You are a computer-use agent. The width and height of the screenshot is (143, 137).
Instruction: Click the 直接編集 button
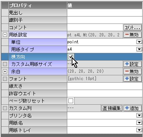pos(112,108)
